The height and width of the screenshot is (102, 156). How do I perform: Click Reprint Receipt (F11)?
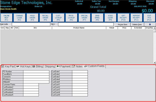pyautogui.click(x=136, y=18)
